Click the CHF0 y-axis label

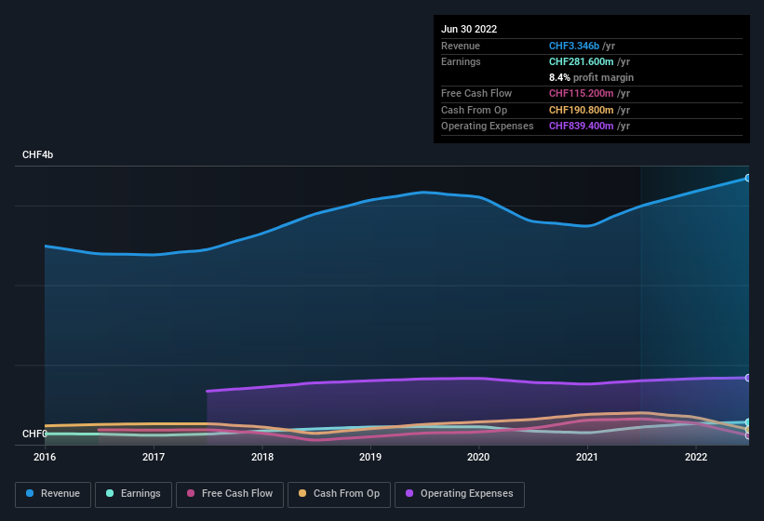[34, 434]
